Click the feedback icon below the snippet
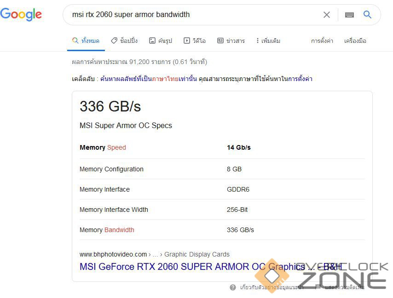This screenshot has width=393, height=298. click(x=318, y=287)
